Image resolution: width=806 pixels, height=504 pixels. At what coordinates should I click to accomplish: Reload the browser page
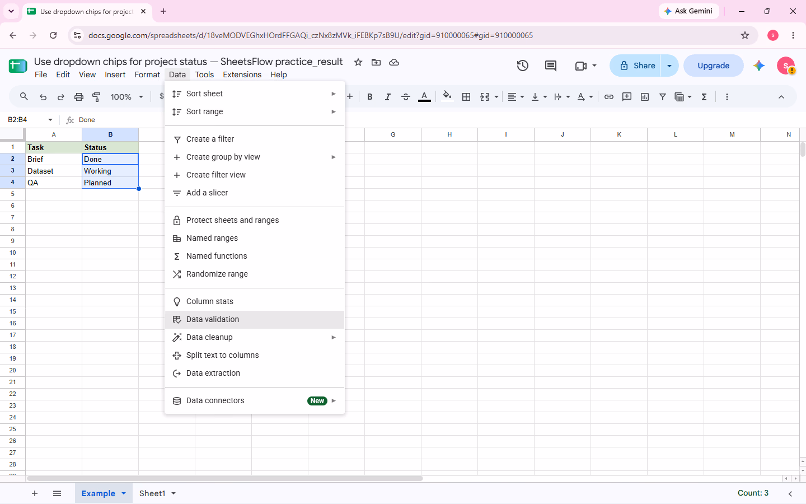pyautogui.click(x=53, y=35)
